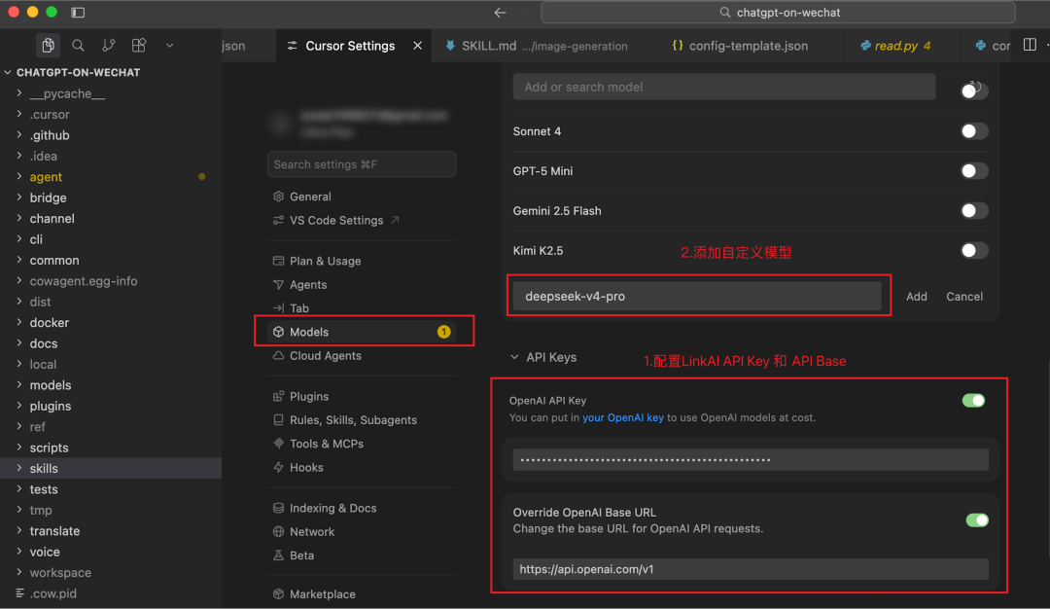Viewport: 1050px width, 609px height.
Task: Click the Agents icon in settings
Action: [279, 285]
